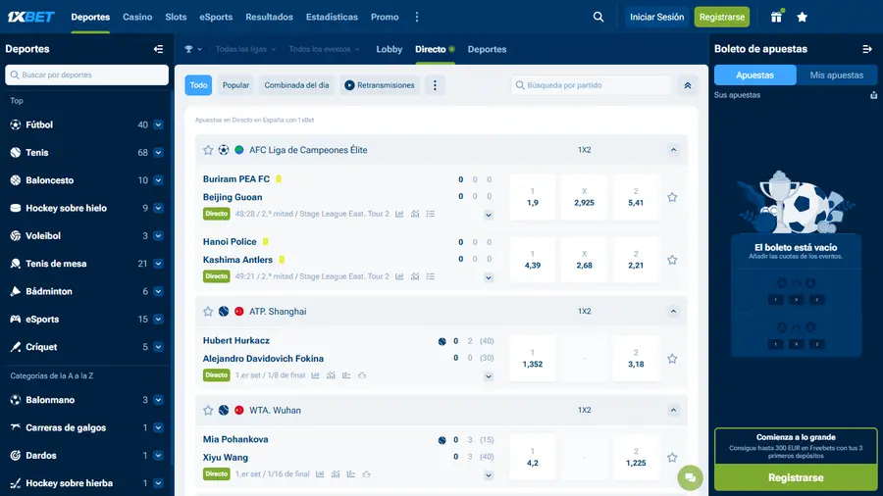Expand more markets for Buriram match
Screen dimensions: 883x496
pos(489,215)
